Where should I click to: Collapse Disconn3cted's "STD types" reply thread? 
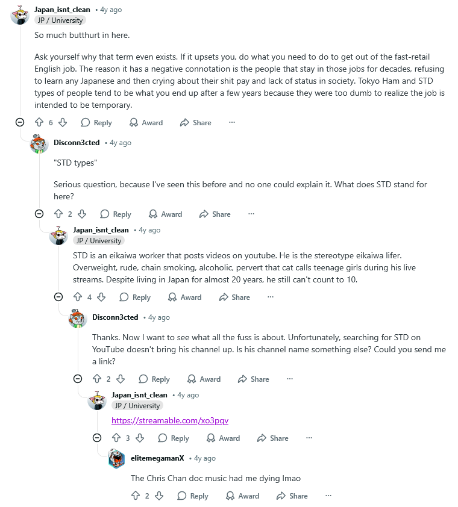(39, 214)
